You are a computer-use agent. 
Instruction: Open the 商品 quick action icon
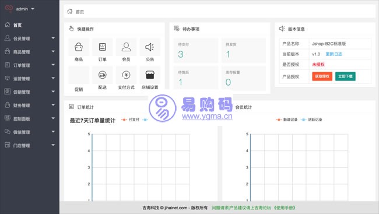pyautogui.click(x=79, y=47)
